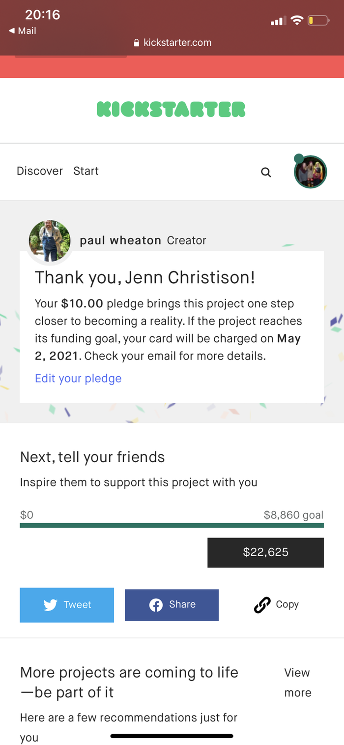
Task: Tap the battery status icon
Action: click(318, 21)
